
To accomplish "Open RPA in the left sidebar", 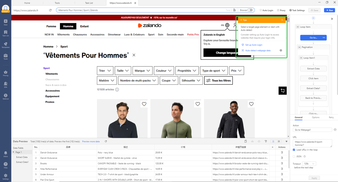I will pos(6,85).
